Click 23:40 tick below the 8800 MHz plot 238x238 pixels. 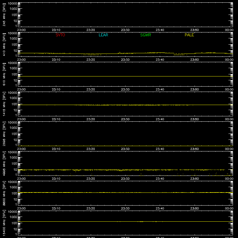click(x=160, y=209)
